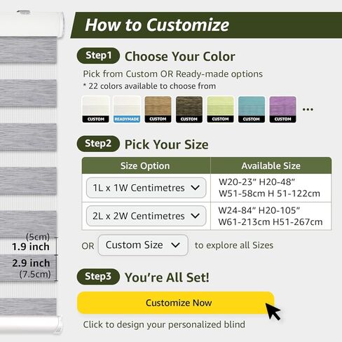
Task: Show more colors via the ellipsis
Action: (x=308, y=109)
